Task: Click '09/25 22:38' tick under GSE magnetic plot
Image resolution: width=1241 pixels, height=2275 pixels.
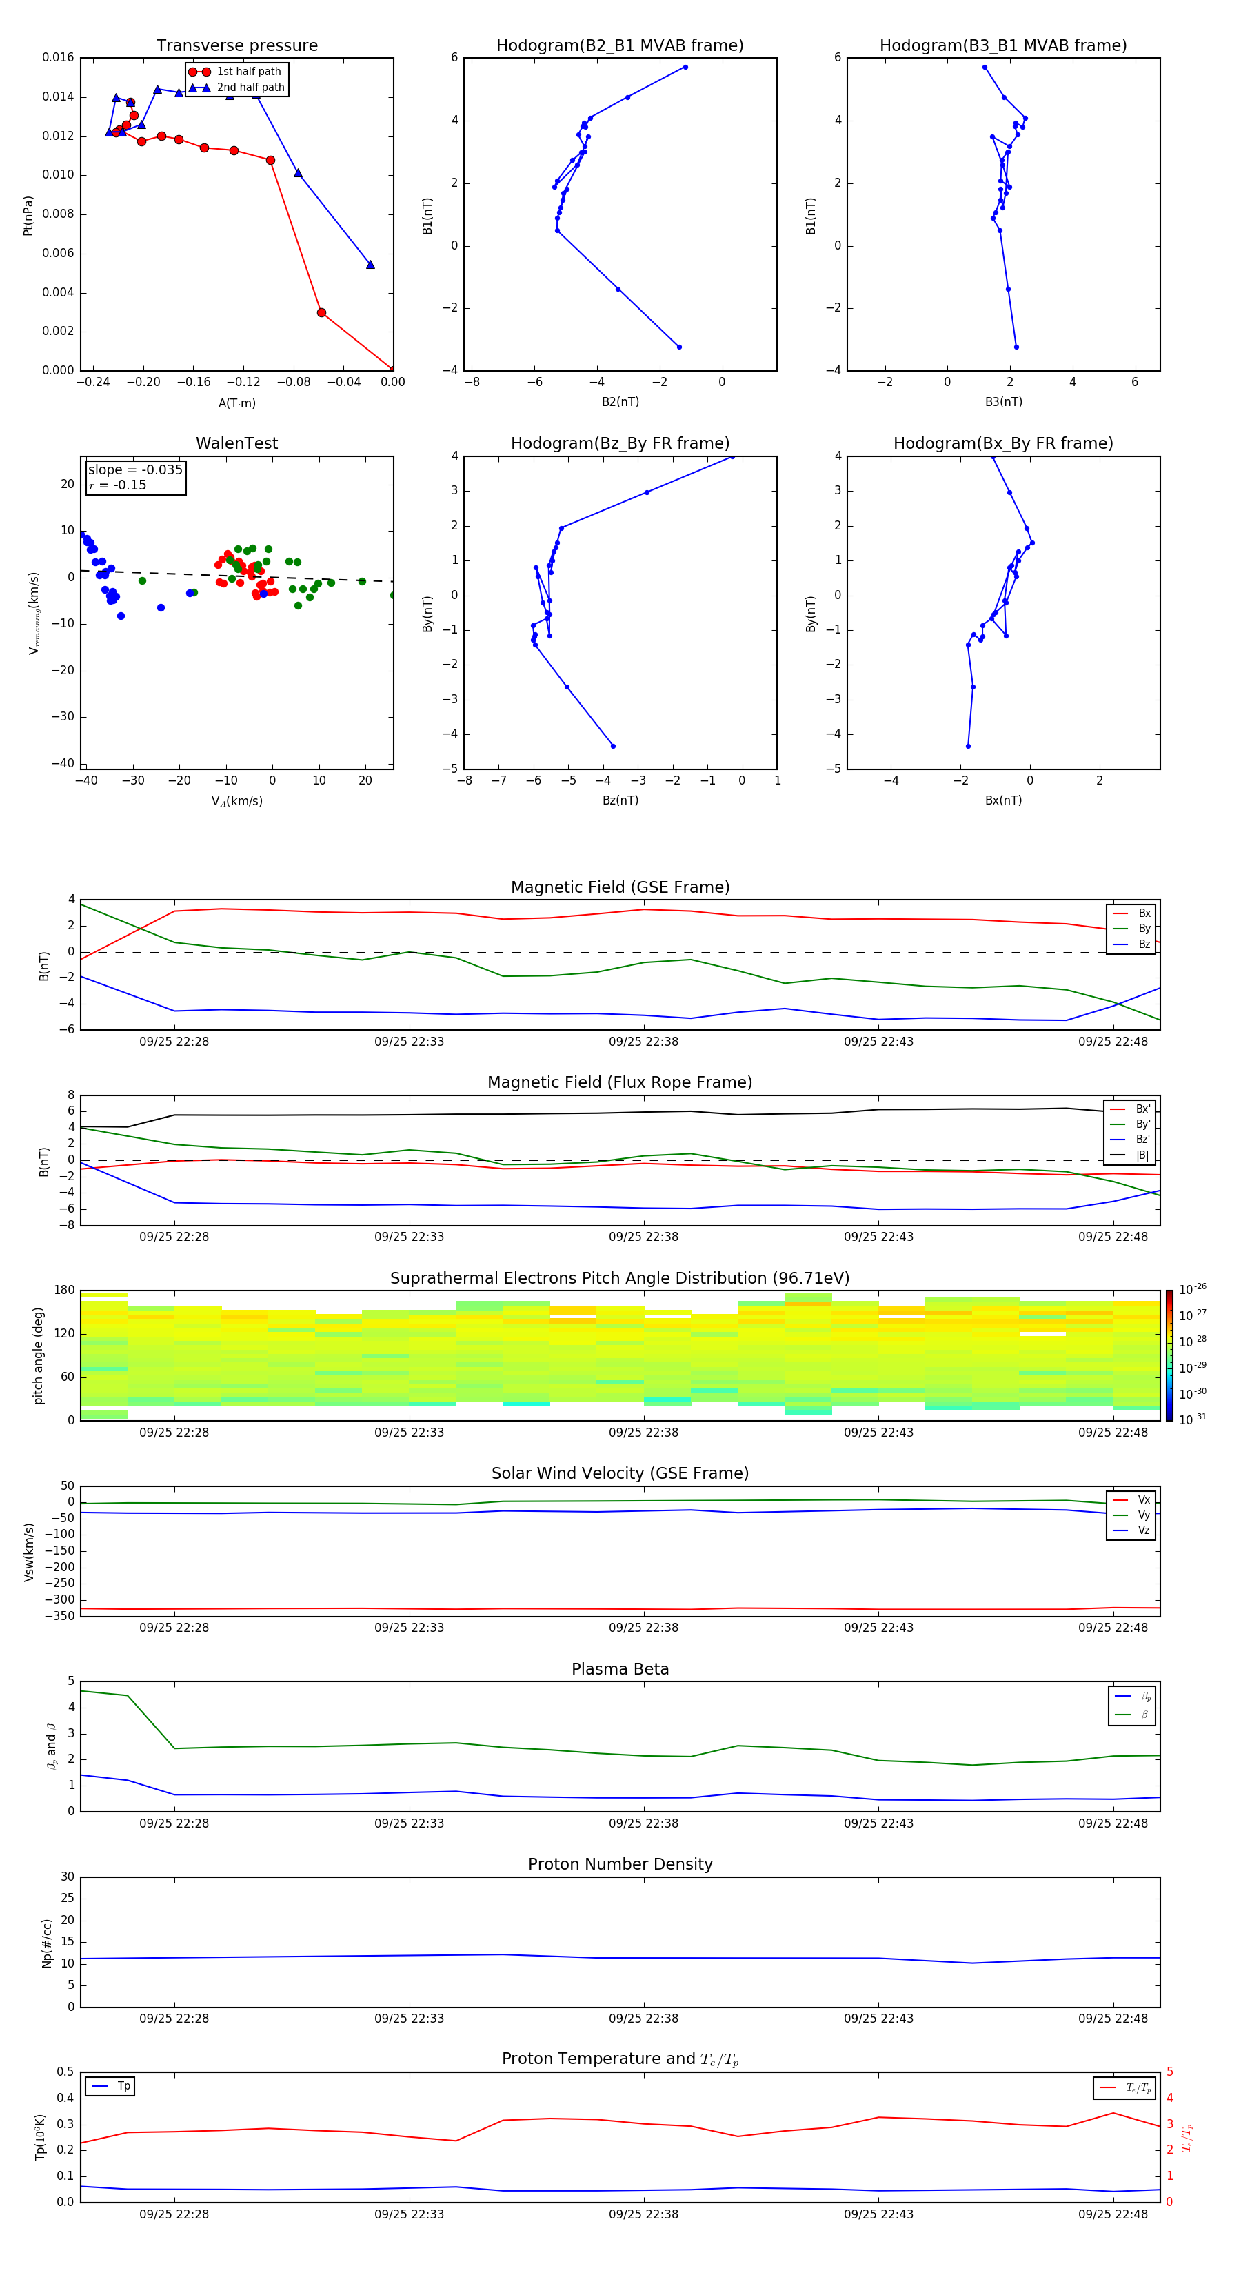Action: click(643, 1042)
